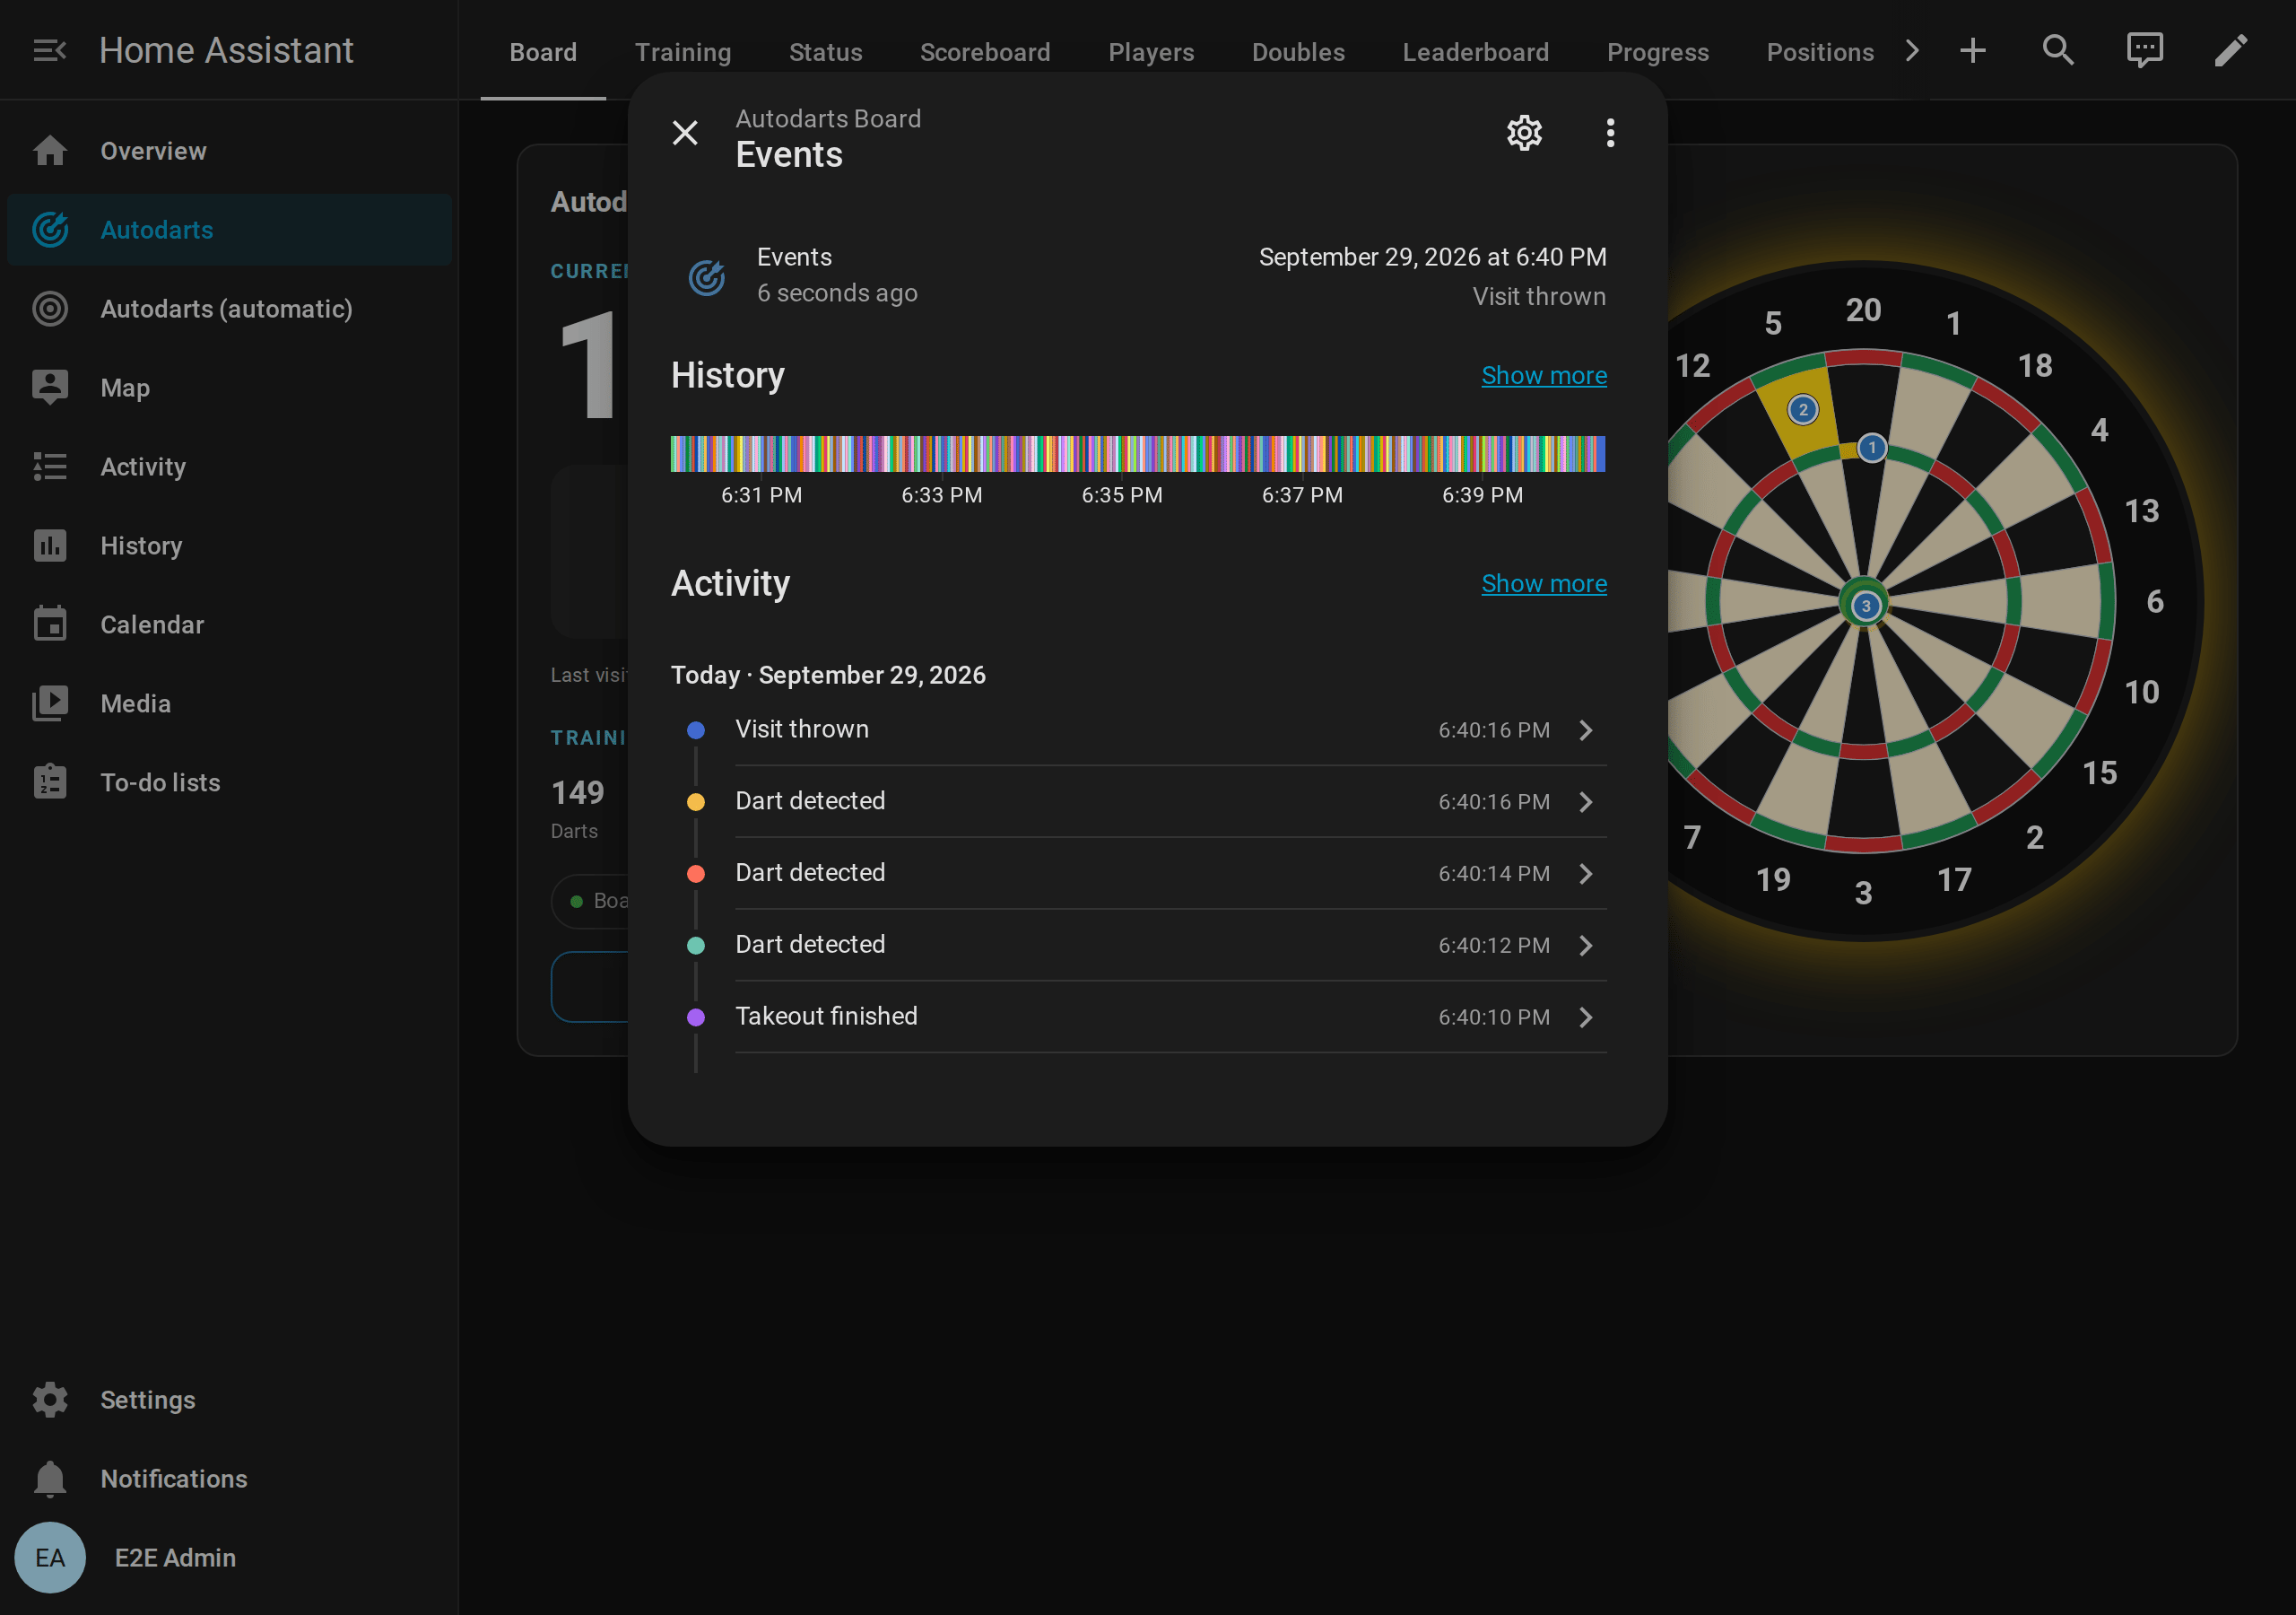Switch to the Positions tab
Viewport: 2296px width, 1615px height.
1819,52
